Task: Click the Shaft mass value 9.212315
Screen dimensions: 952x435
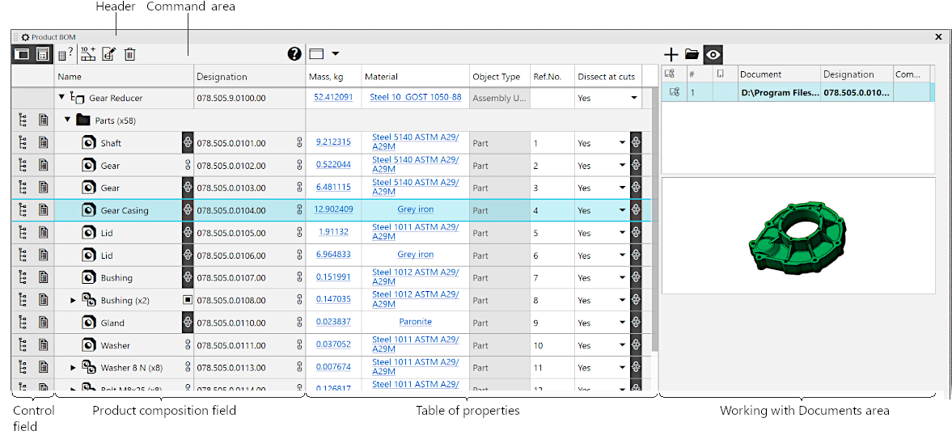Action: point(333,142)
